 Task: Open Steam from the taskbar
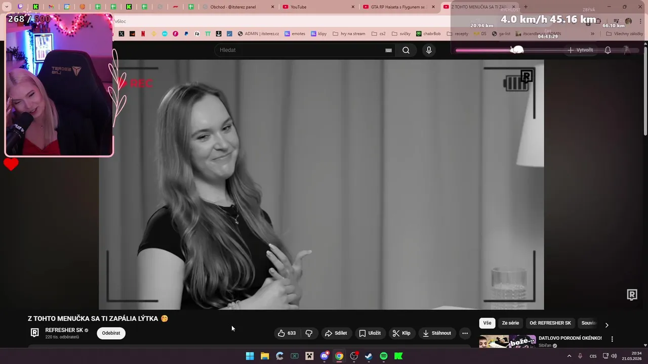[369, 356]
